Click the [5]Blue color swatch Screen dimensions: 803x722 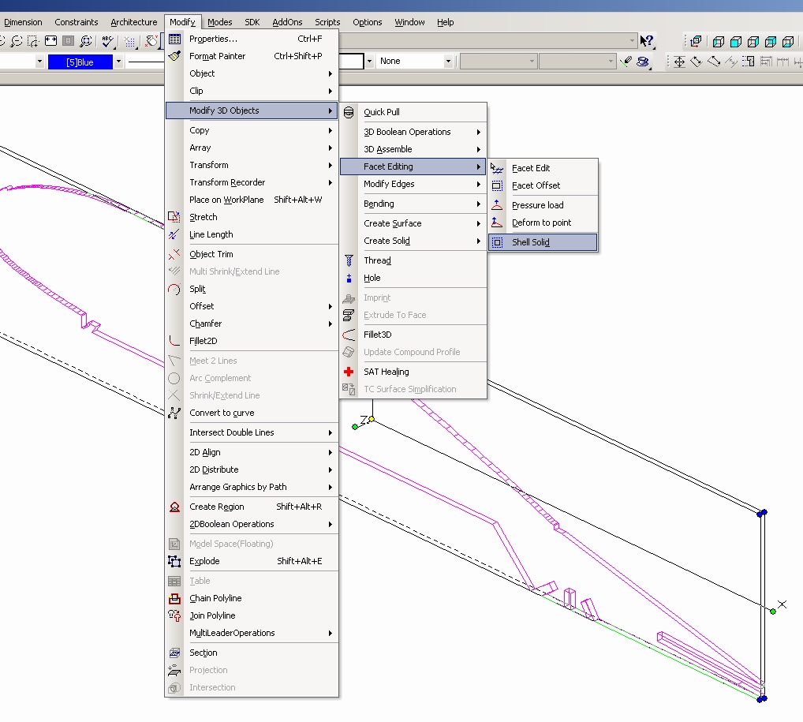80,61
